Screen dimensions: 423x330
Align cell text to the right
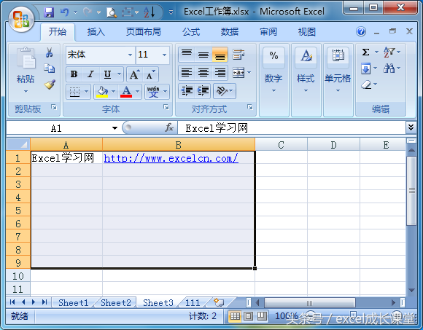(220, 72)
